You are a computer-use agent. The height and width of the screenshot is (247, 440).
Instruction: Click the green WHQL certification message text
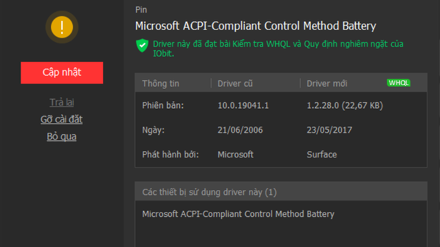coord(278,48)
